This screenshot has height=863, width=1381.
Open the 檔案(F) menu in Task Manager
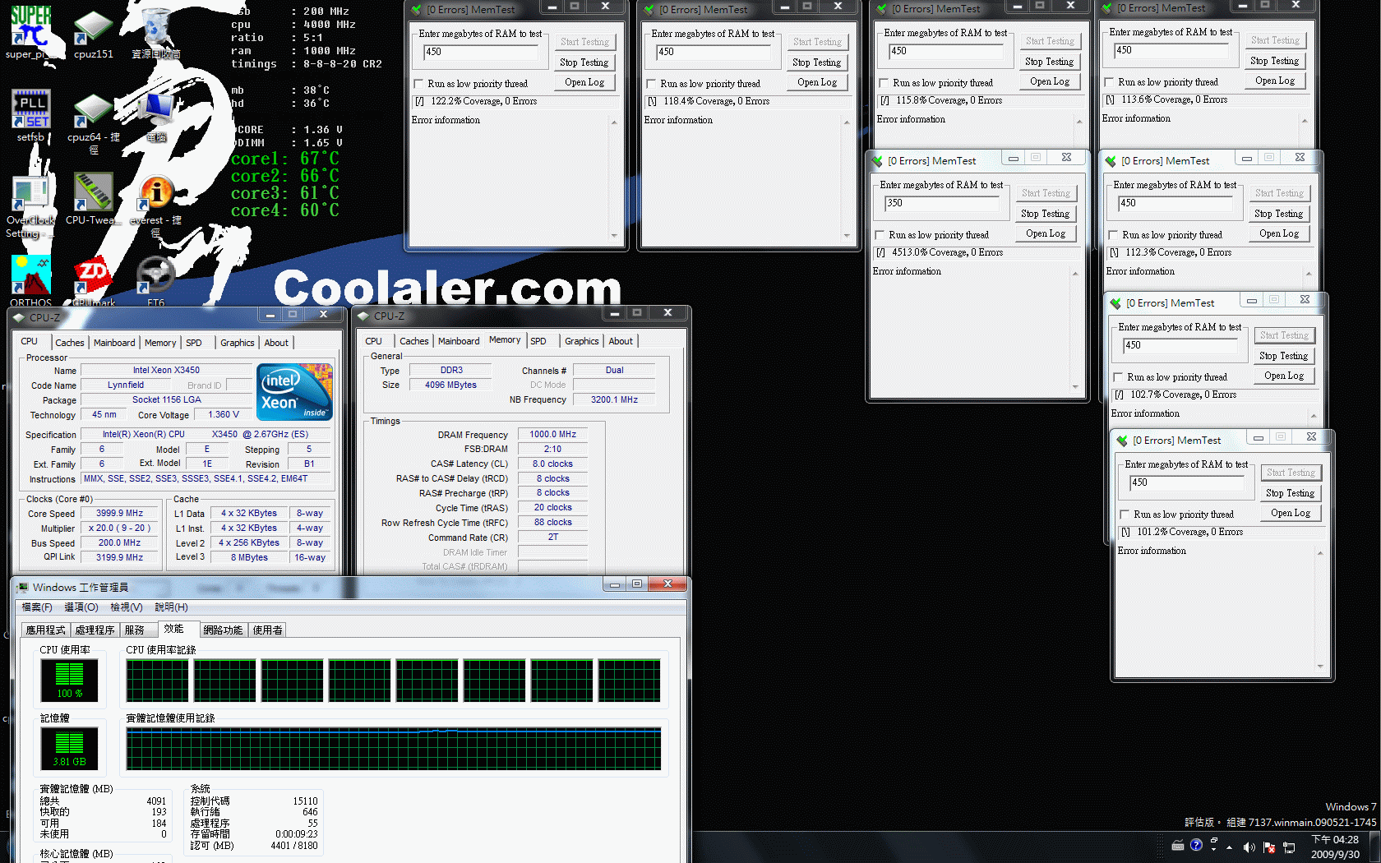pyautogui.click(x=37, y=607)
